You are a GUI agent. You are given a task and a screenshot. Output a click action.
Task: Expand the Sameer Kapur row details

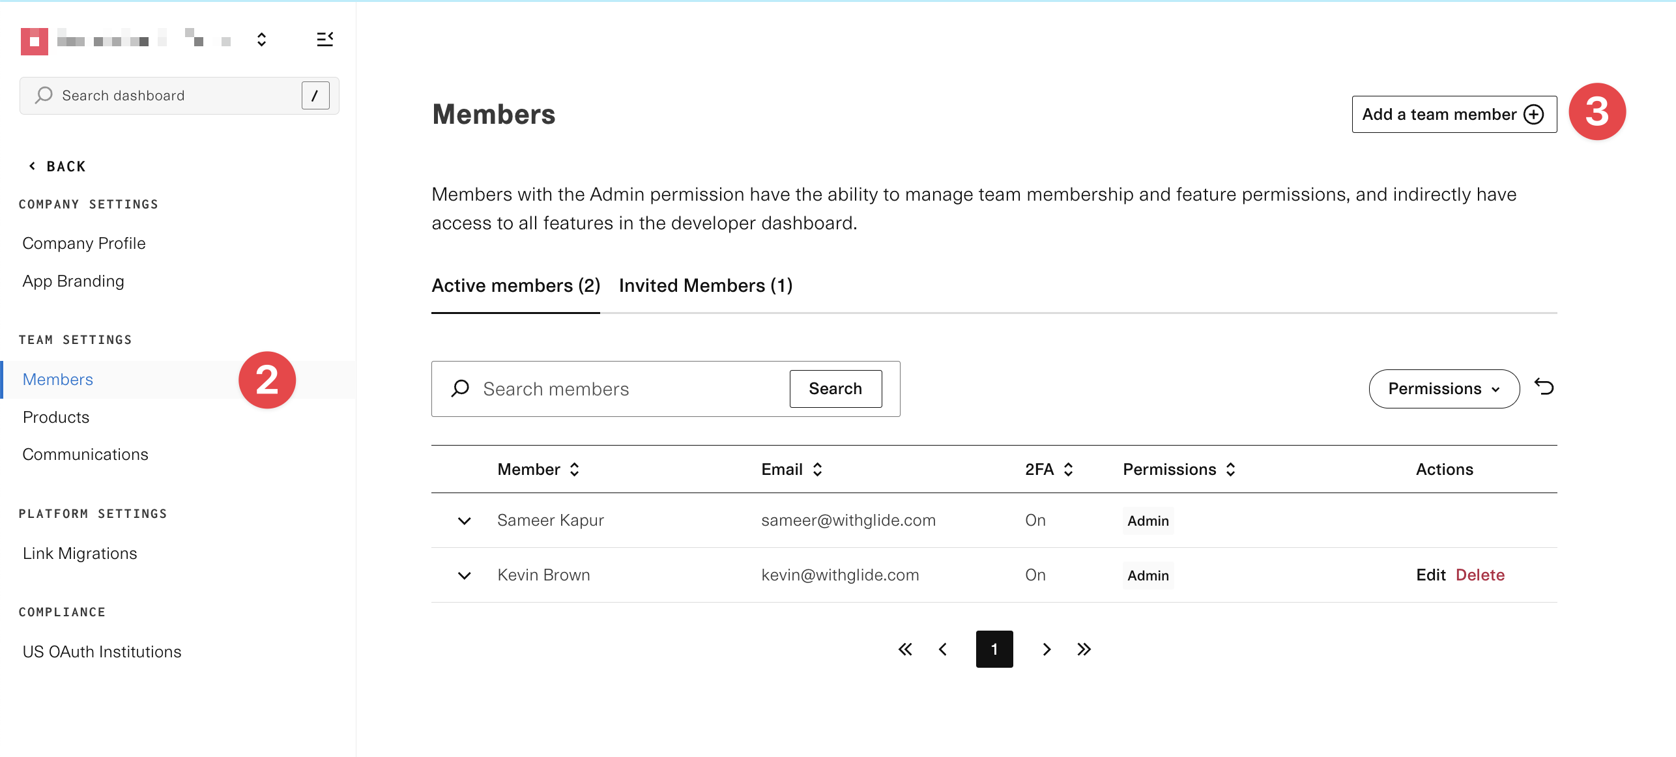pos(464,521)
